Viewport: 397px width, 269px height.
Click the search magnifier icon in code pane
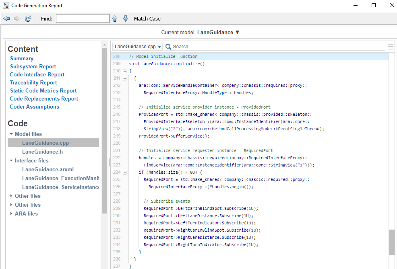coord(168,47)
